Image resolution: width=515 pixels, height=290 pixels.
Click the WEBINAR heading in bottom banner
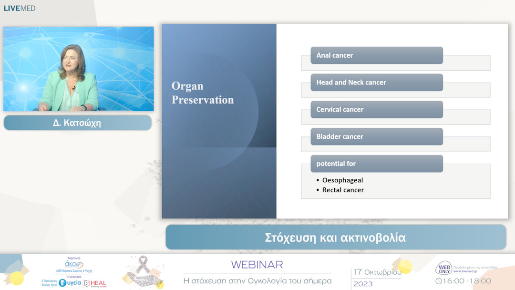[257, 265]
